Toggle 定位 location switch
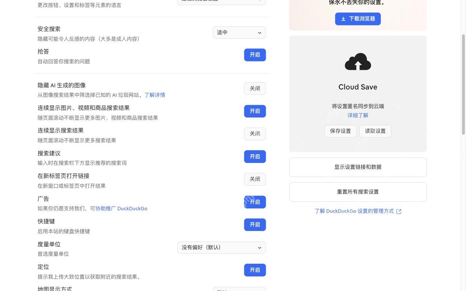This screenshot has width=466, height=291. coord(255,270)
